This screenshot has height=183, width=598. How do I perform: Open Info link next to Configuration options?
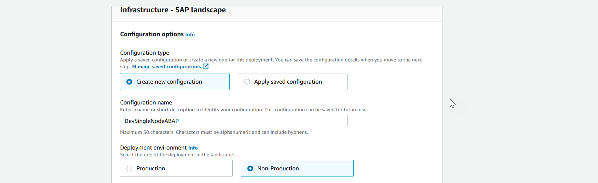click(x=190, y=34)
